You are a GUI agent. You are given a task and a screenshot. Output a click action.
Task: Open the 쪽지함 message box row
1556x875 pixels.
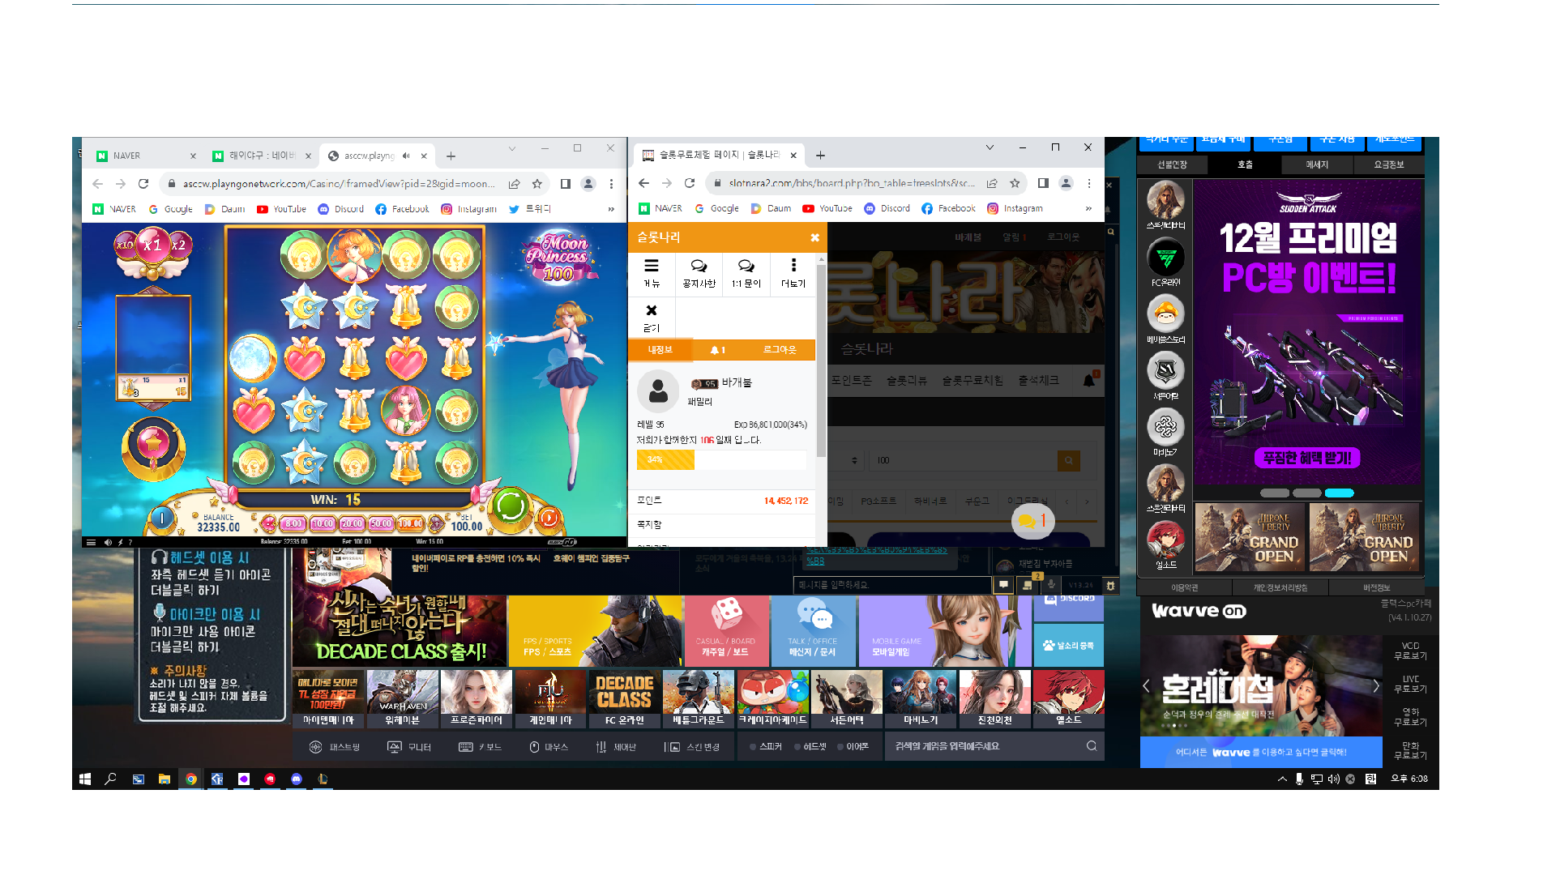(x=722, y=525)
